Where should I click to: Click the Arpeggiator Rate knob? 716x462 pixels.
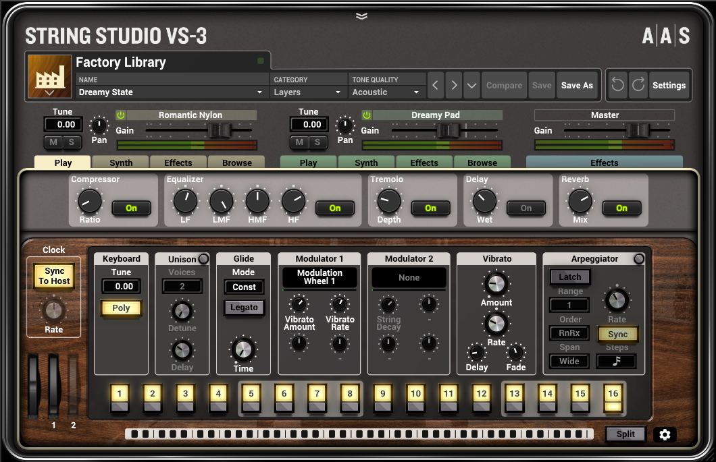(x=617, y=301)
